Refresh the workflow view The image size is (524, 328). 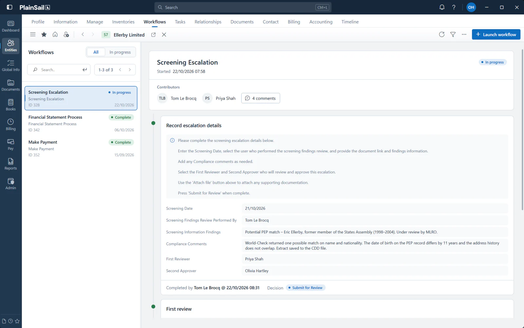click(442, 34)
